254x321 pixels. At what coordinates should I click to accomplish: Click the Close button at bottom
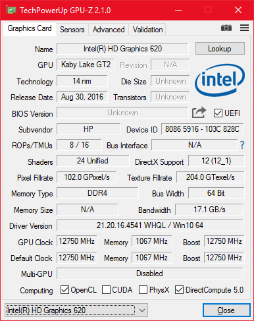pos(226,310)
